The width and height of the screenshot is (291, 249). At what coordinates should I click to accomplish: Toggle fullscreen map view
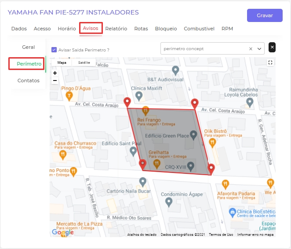pos(270,62)
